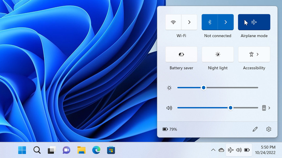Turn on Night light

(217, 54)
